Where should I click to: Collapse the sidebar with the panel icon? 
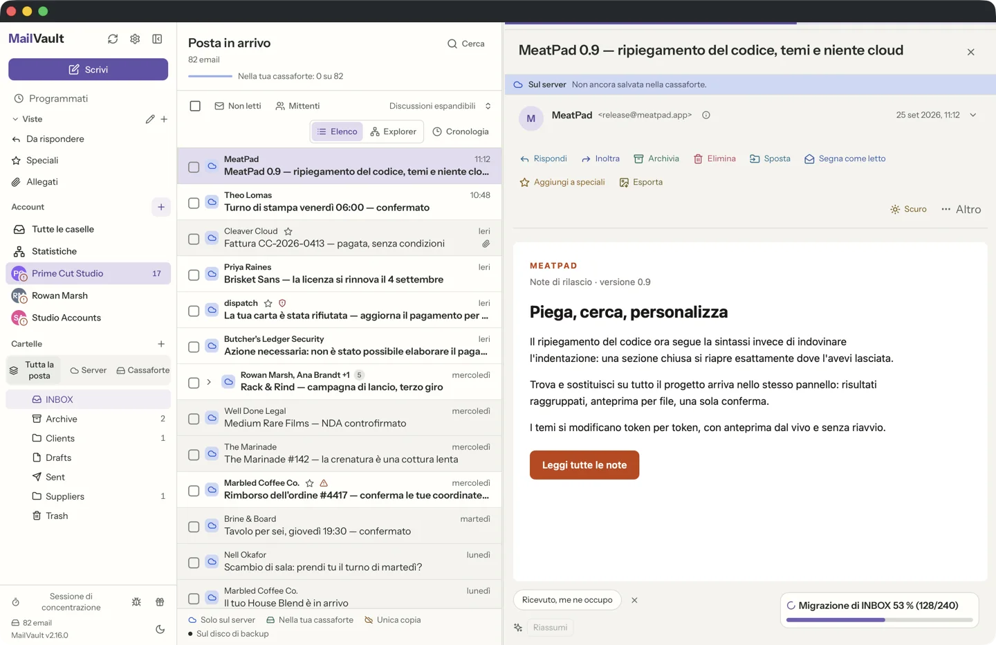[x=157, y=39]
